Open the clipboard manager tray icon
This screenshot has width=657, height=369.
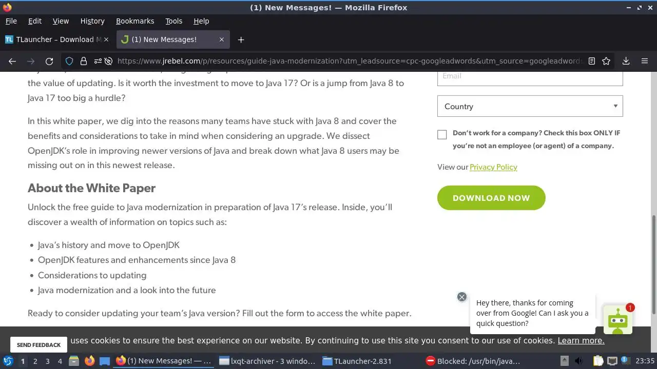pyautogui.click(x=597, y=361)
